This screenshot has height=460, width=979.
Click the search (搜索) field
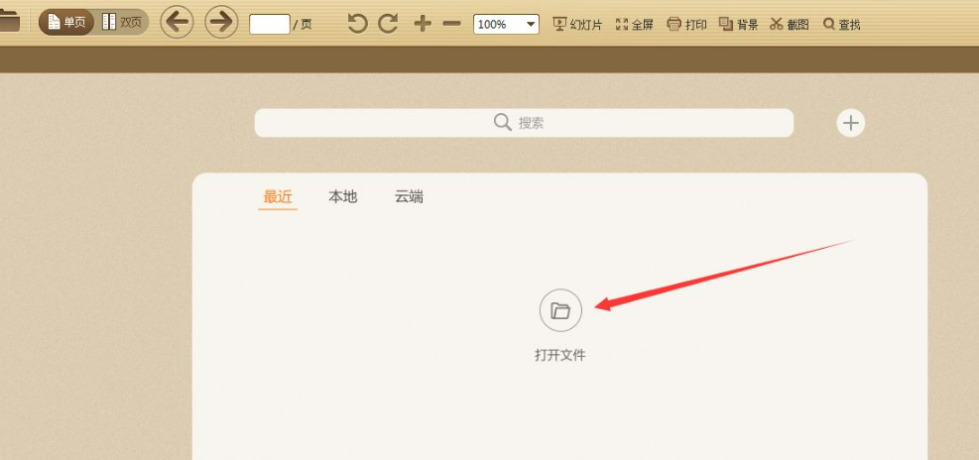(x=524, y=123)
